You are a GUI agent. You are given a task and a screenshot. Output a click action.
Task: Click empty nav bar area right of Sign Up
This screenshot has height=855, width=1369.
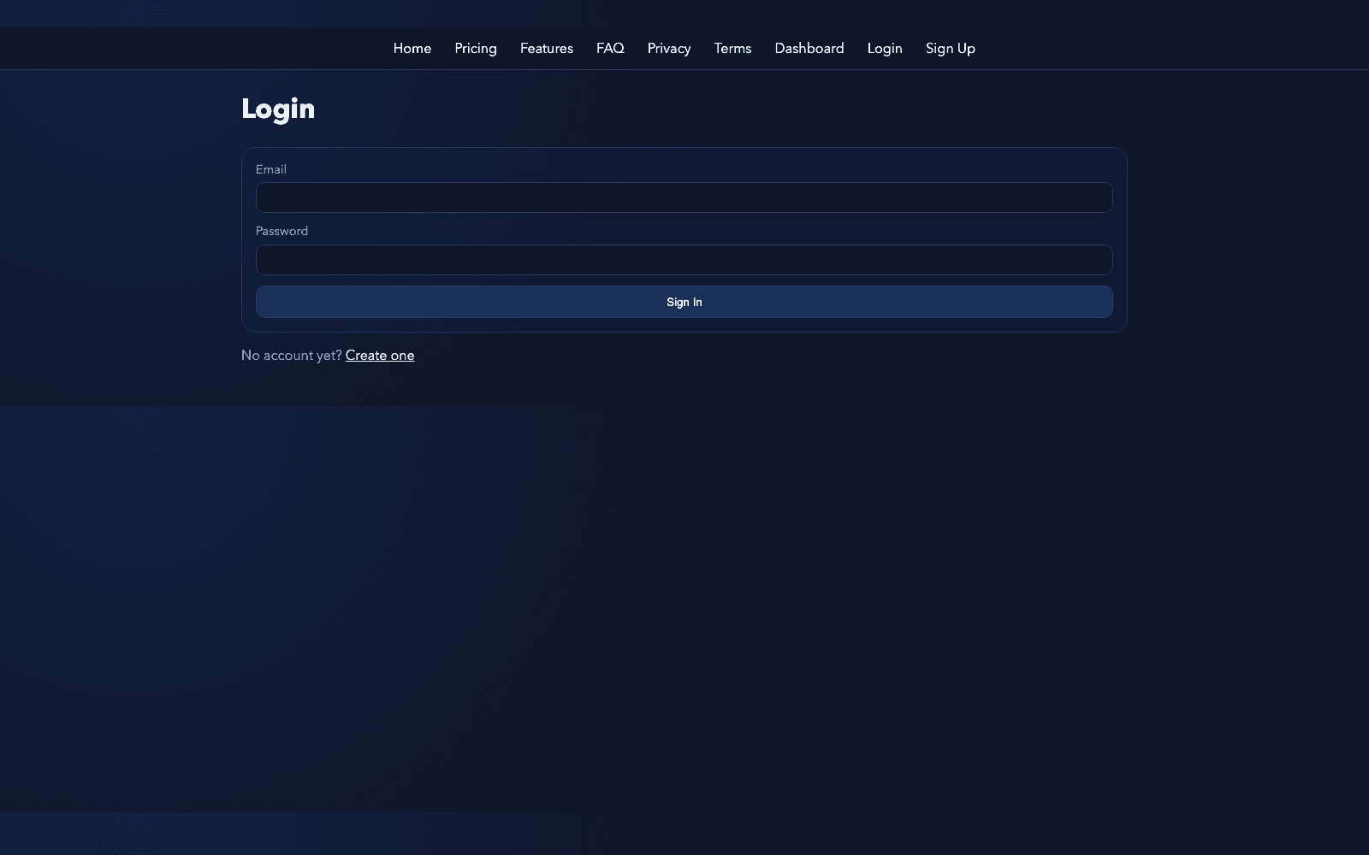click(x=1181, y=49)
